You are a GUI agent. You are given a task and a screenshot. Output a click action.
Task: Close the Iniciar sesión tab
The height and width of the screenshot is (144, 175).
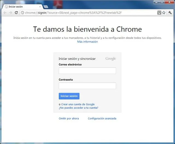tap(40, 7)
